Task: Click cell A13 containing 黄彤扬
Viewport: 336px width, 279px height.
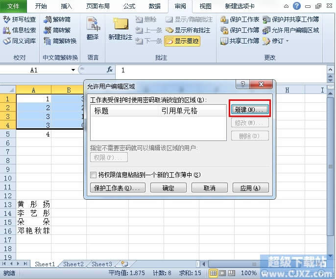Action: (x=34, y=204)
